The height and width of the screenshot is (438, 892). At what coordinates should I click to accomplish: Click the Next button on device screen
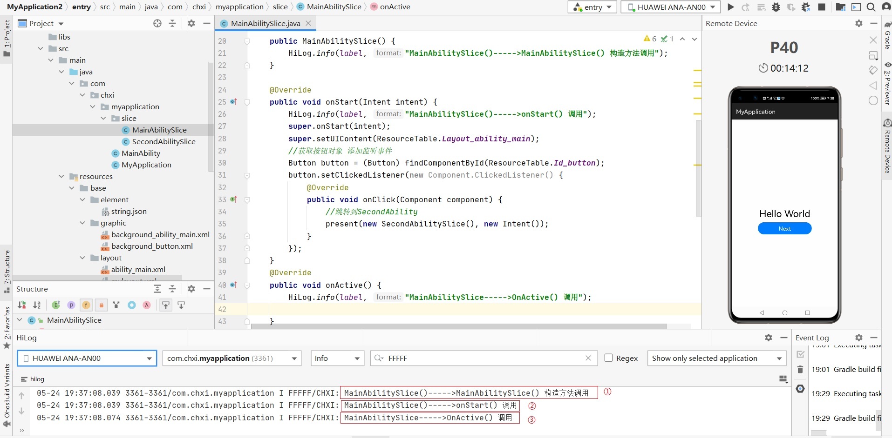point(784,229)
